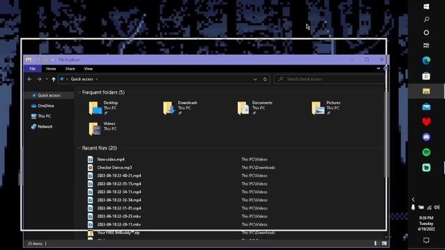Select file 2022-04-18 22-40-21.mp4
445x250 pixels.
119,176
